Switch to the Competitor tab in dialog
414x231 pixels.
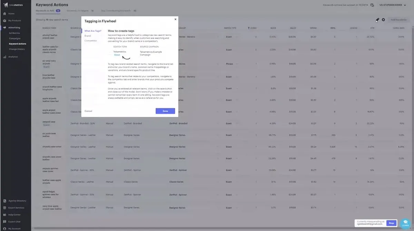pos(91,41)
